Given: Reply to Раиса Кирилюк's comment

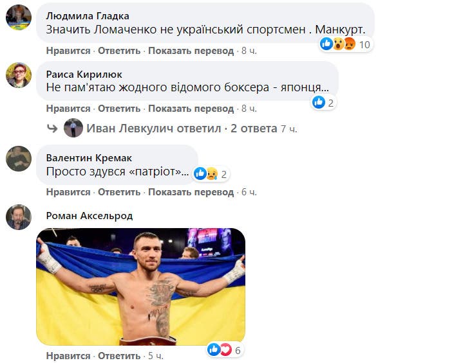Looking at the screenshot, I should tap(119, 109).
